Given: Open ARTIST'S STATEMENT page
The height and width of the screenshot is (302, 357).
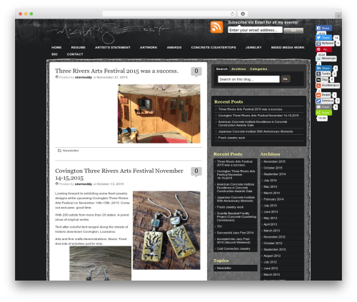Looking at the screenshot, I should tap(113, 48).
